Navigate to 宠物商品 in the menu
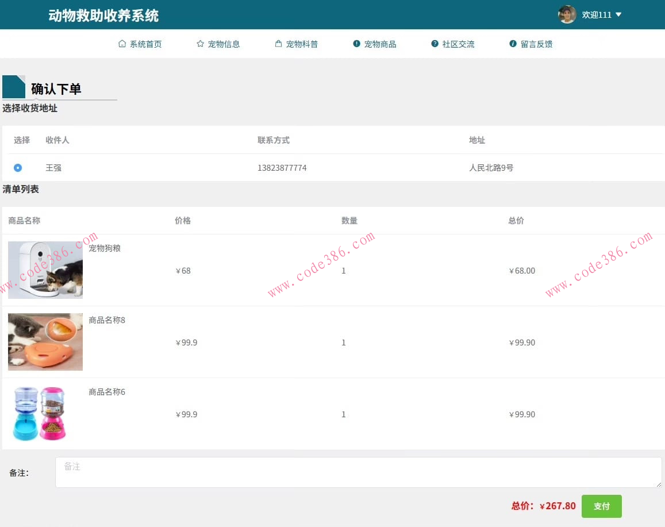The width and height of the screenshot is (665, 527). click(380, 43)
